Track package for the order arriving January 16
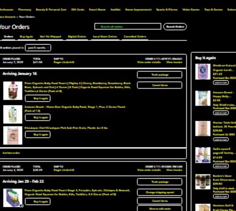 click(x=159, y=75)
